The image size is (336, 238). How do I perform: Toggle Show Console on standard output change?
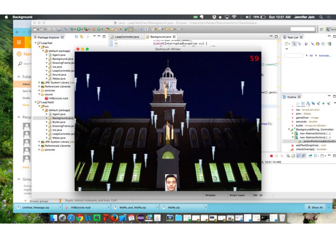tap(298, 156)
